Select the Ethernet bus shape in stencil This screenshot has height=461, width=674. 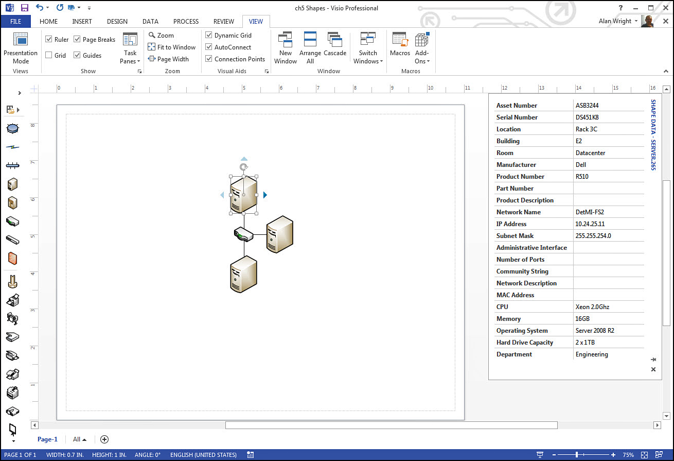pos(13,165)
